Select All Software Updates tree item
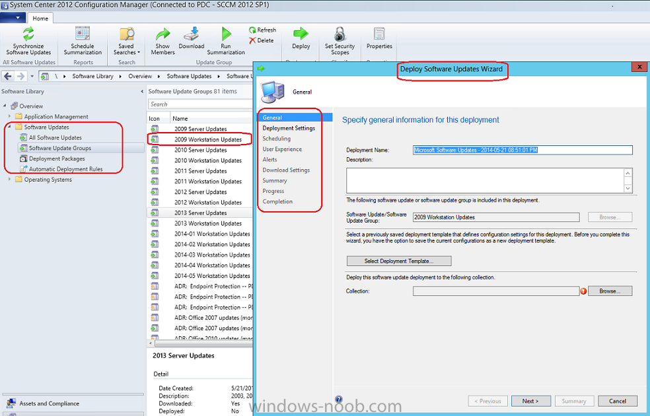The height and width of the screenshot is (416, 650). [55, 137]
